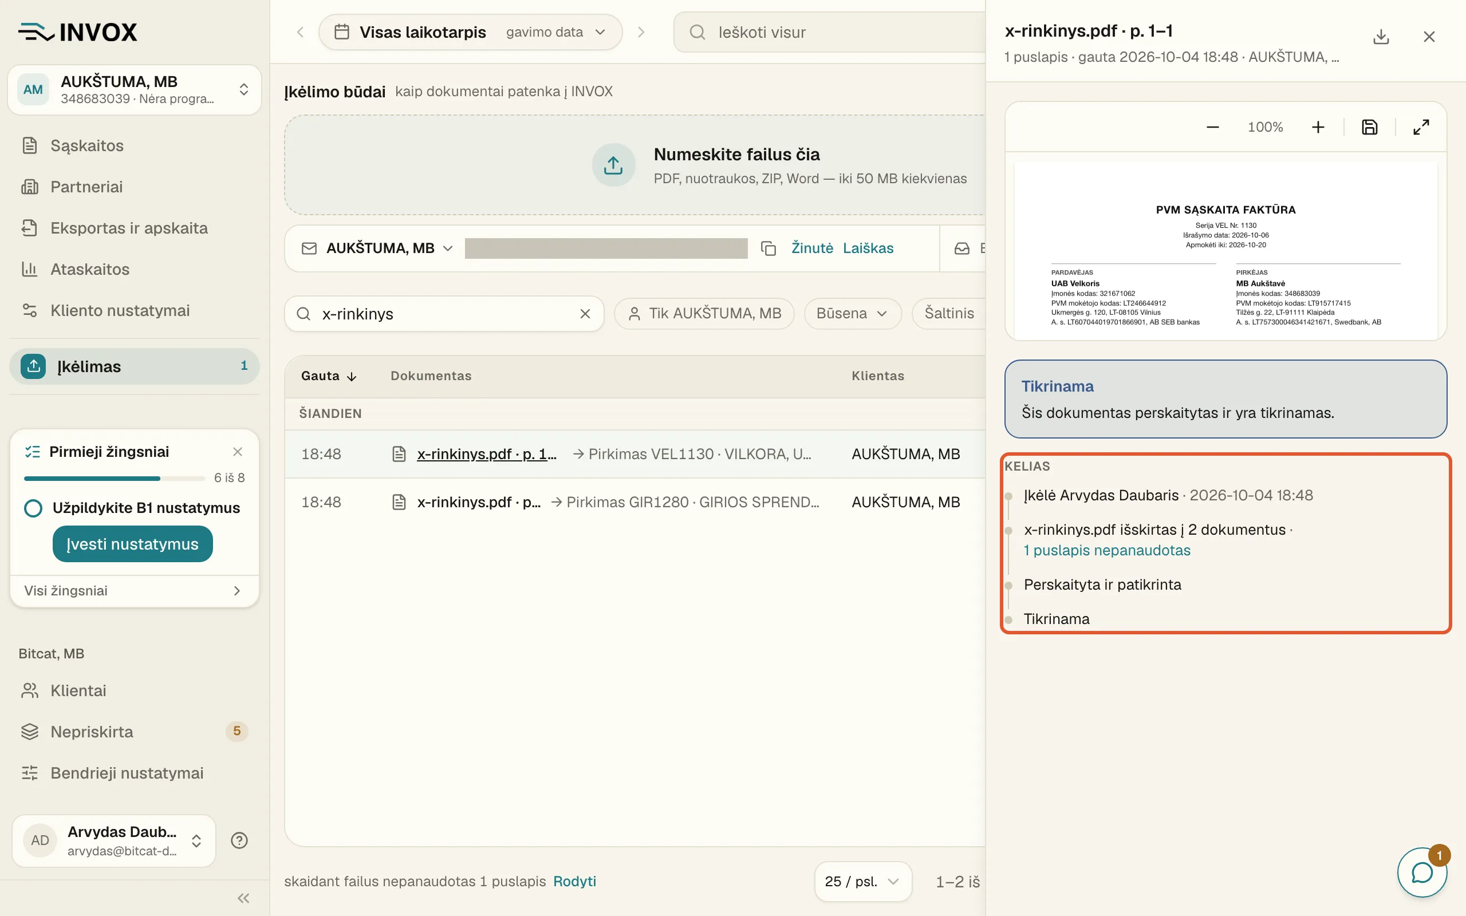1466x916 pixels.
Task: Click the onboarding progress bar
Action: 115,478
